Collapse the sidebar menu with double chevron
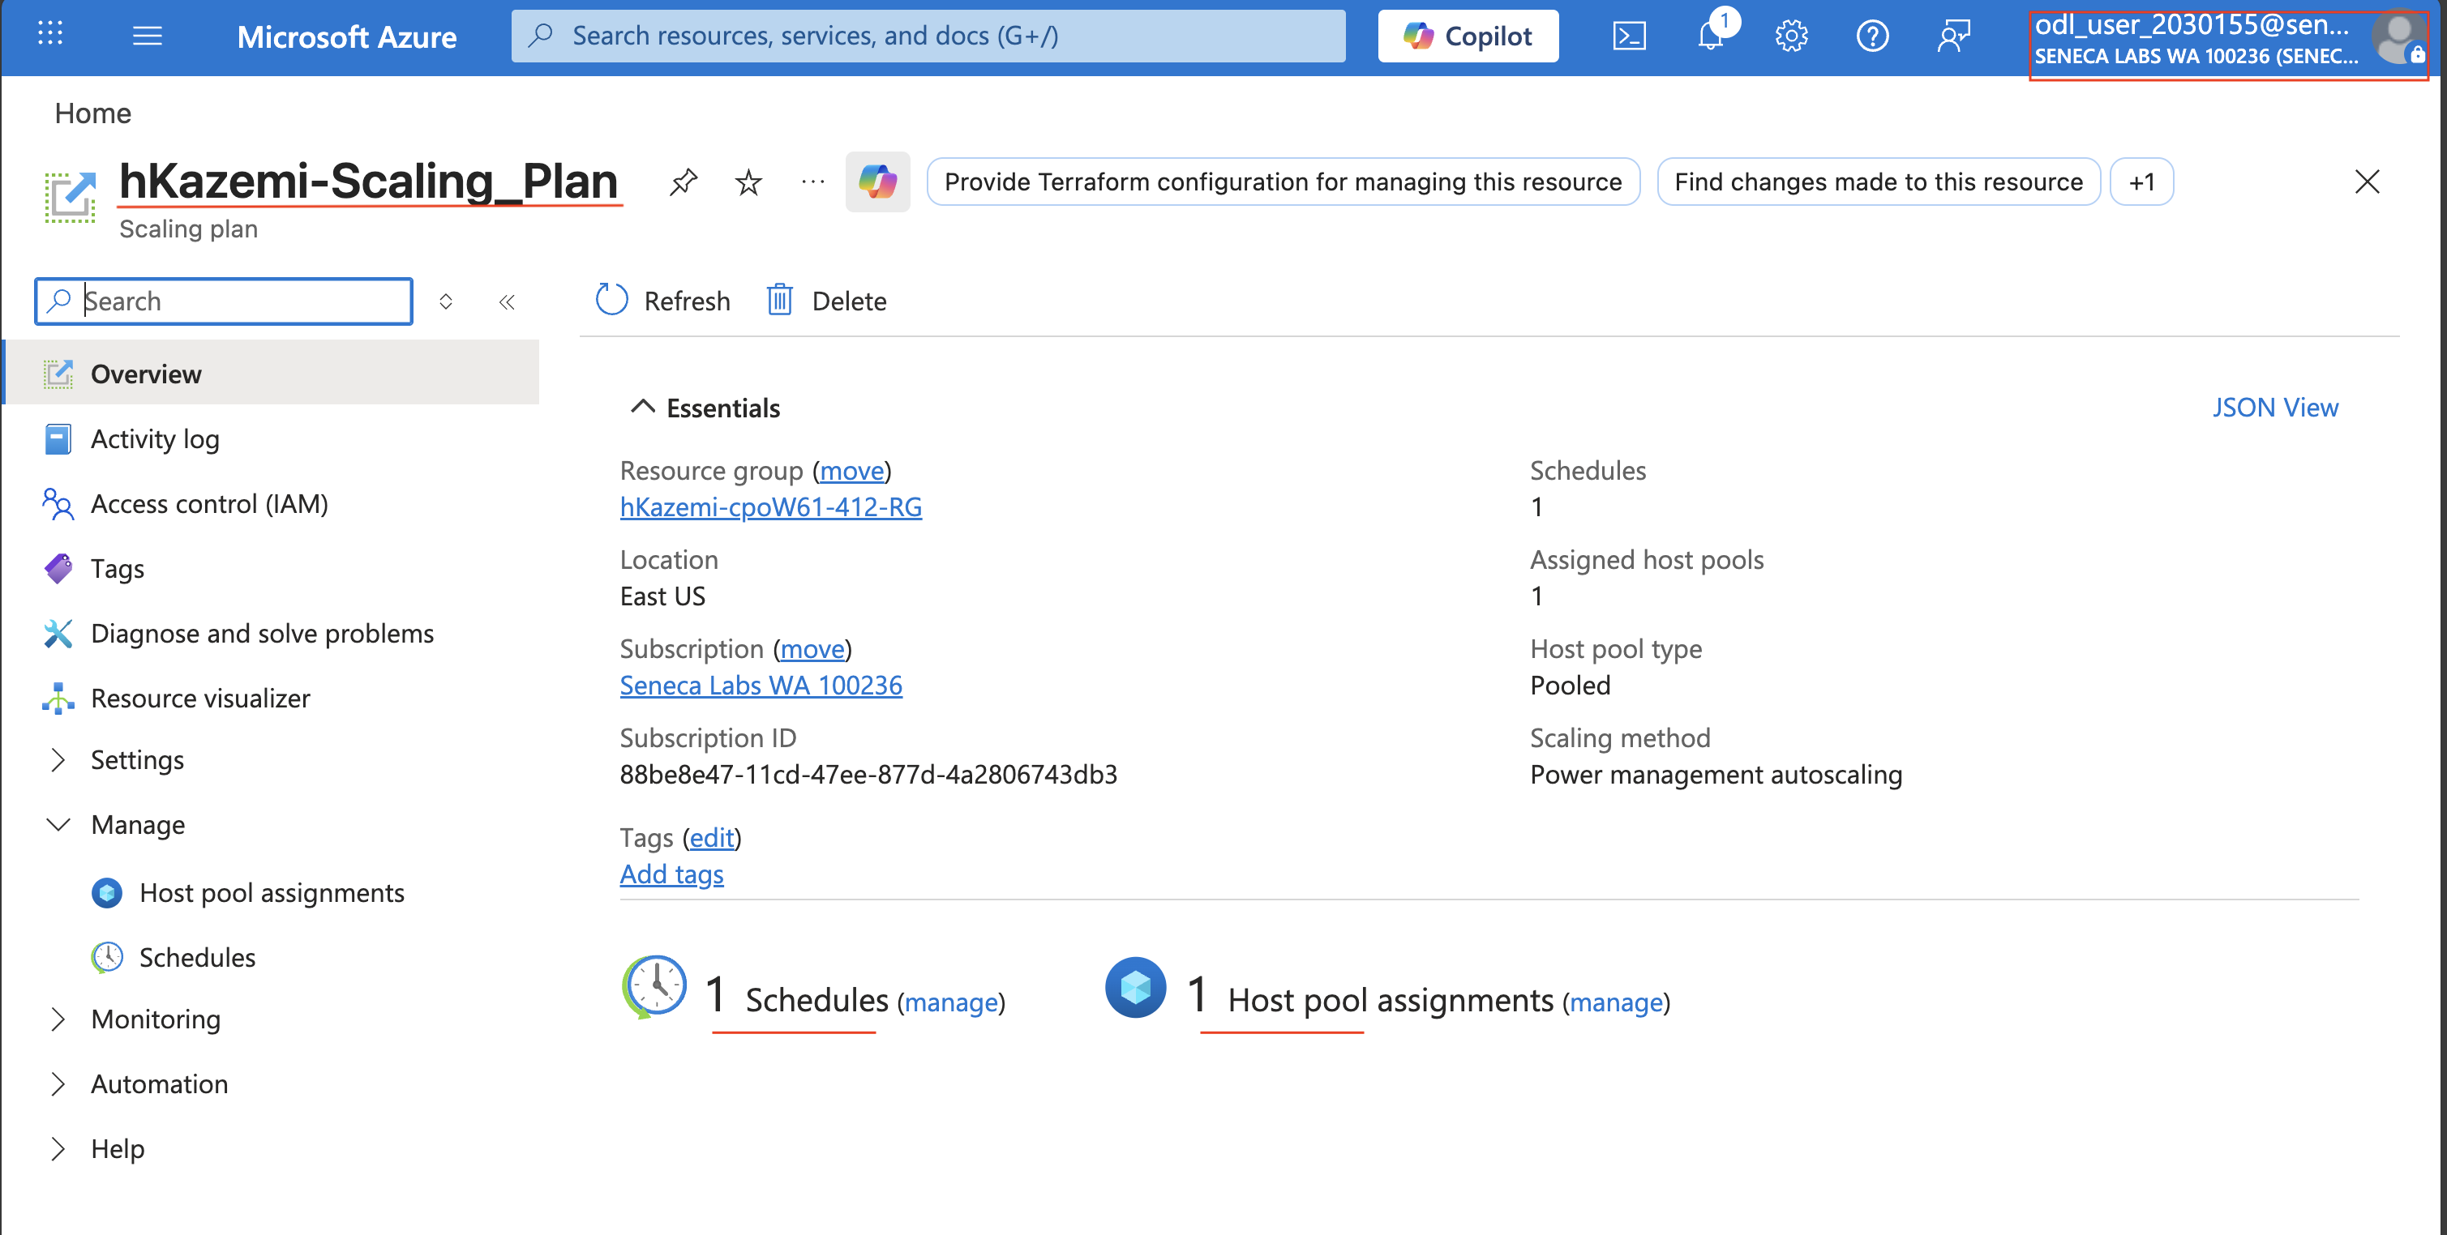 point(508,302)
